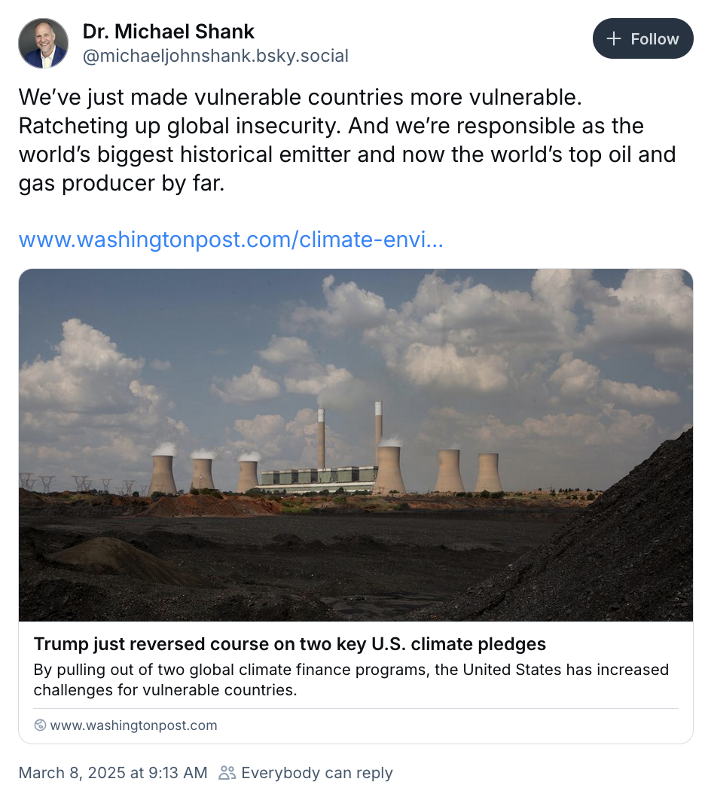705x791 pixels.
Task: Click the plus icon on Follow
Action: 614,39
